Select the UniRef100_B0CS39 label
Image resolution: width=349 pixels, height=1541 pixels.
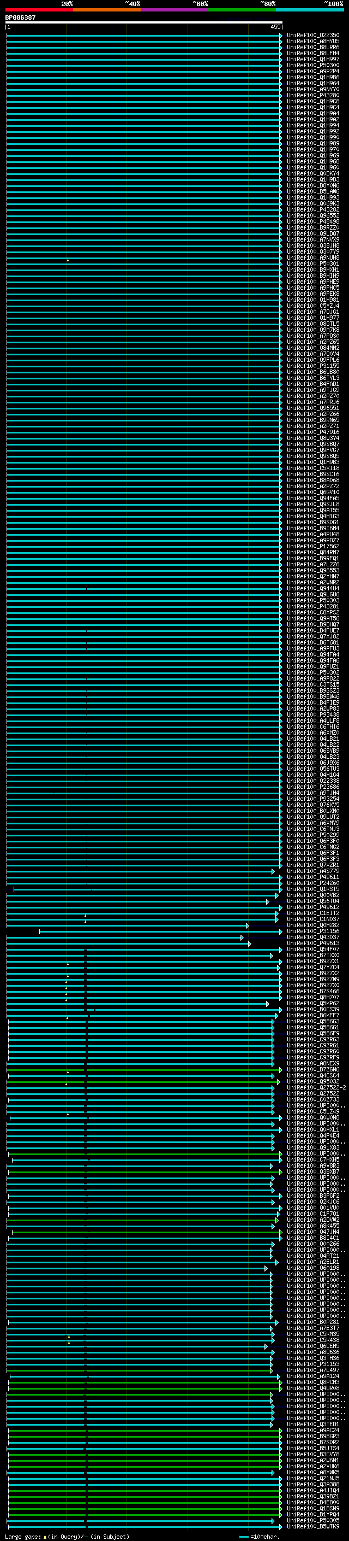point(313,1009)
